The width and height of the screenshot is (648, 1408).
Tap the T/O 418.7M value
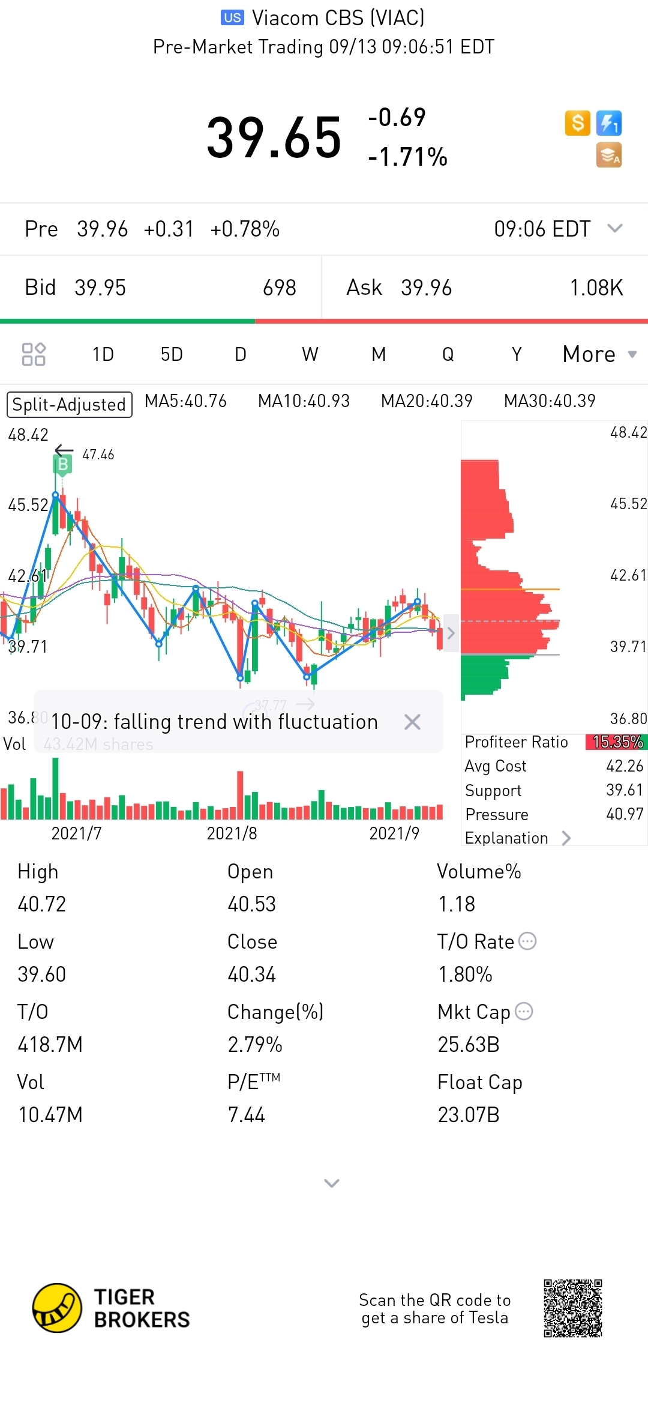50,1045
